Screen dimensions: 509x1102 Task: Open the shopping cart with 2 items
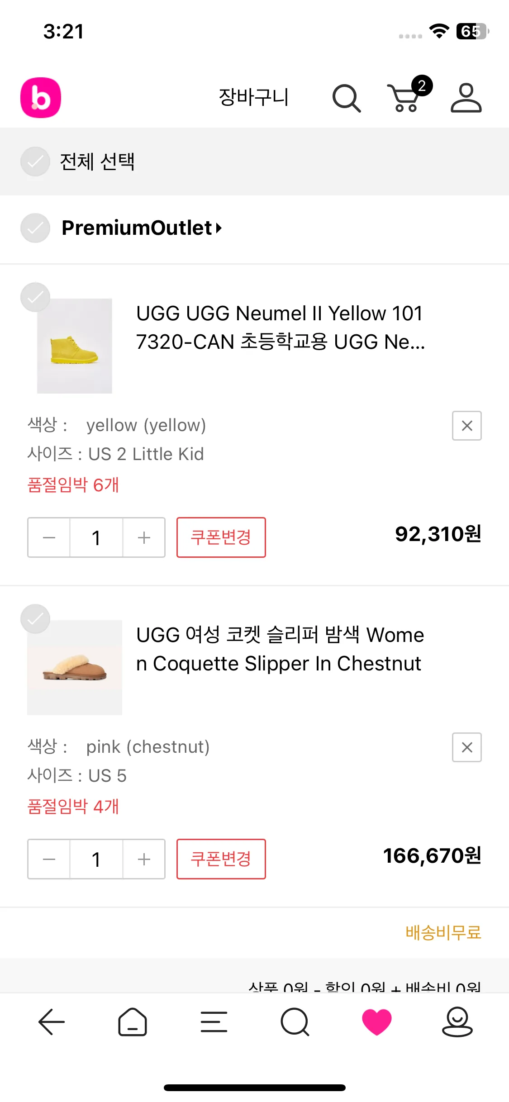[405, 97]
